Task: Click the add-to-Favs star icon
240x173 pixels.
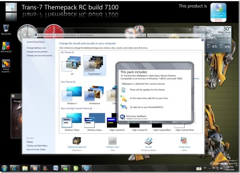Action: (x=124, y=99)
